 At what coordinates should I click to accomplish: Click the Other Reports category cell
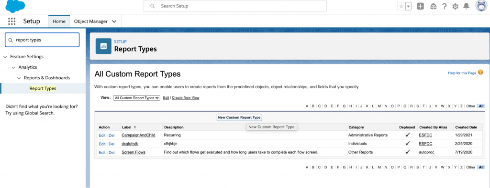pyautogui.click(x=361, y=152)
